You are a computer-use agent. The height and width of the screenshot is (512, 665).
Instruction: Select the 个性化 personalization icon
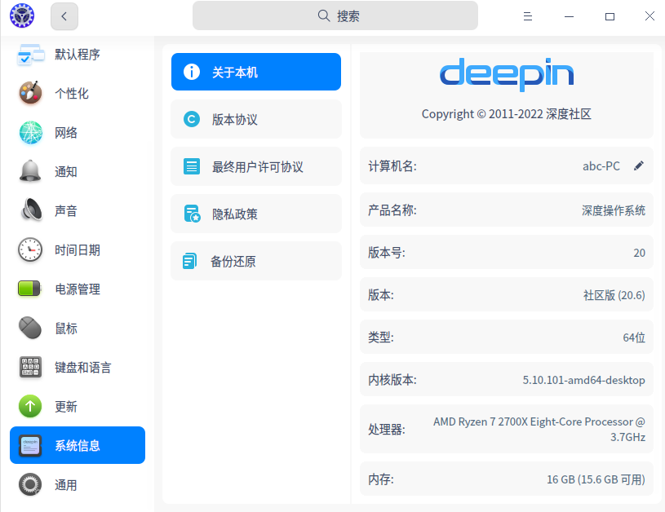click(29, 93)
